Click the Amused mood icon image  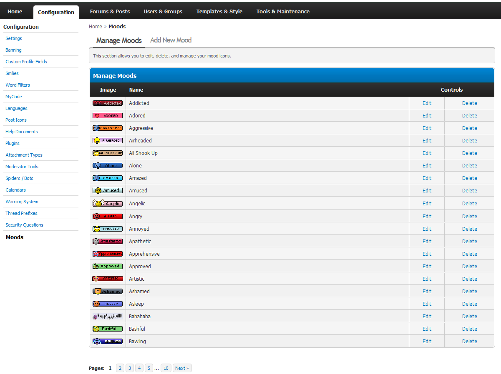[108, 191]
